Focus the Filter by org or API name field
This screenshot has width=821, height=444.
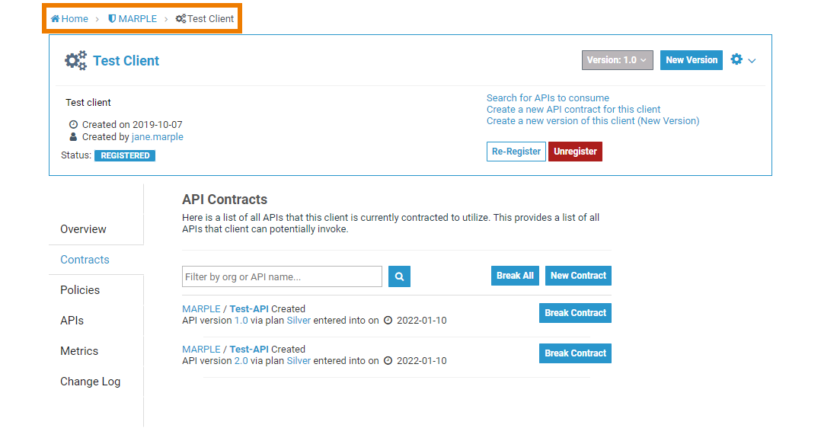[x=283, y=276]
